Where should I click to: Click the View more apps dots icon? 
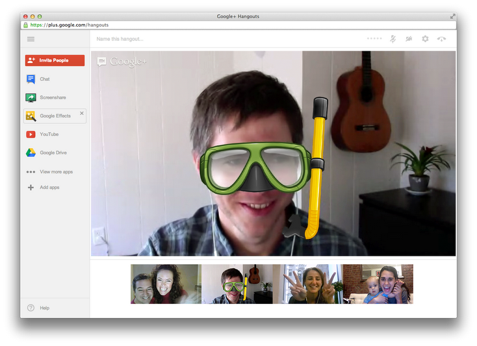(x=31, y=172)
